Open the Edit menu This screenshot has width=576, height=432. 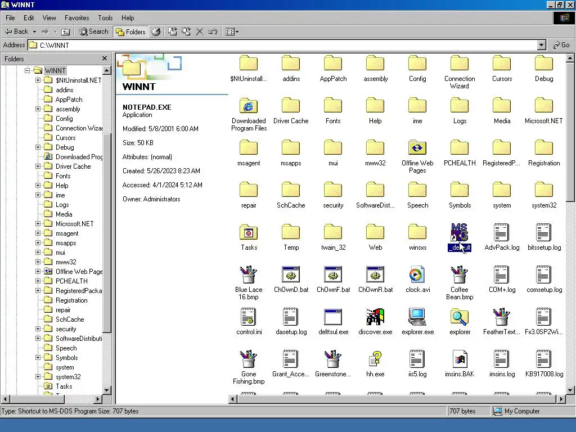[x=29, y=17]
